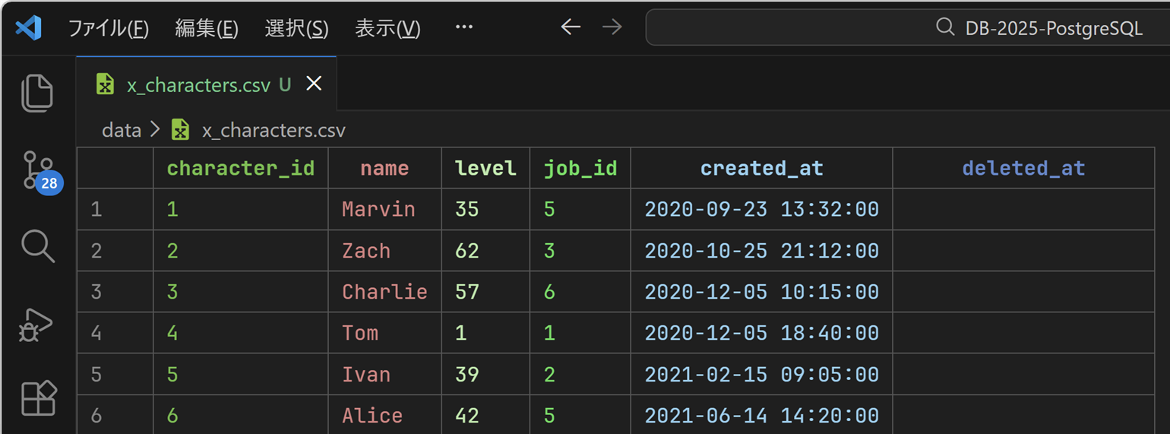Viewport: 1170px width, 434px height.
Task: Open the 表示(V) menu
Action: [x=387, y=29]
